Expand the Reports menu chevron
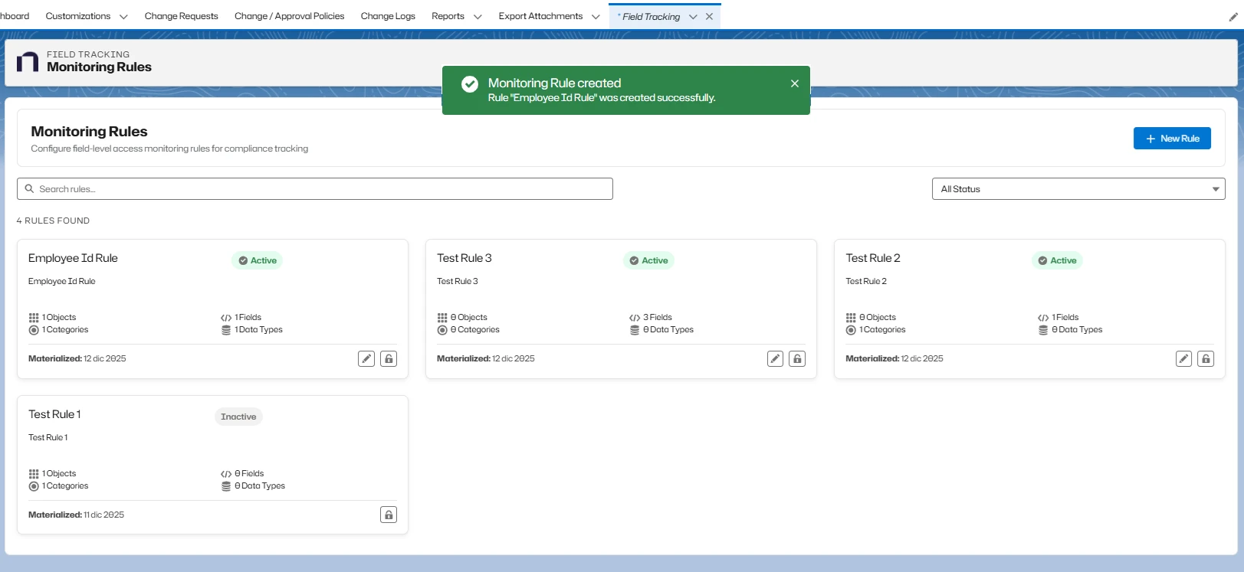This screenshot has height=572, width=1244. click(478, 17)
